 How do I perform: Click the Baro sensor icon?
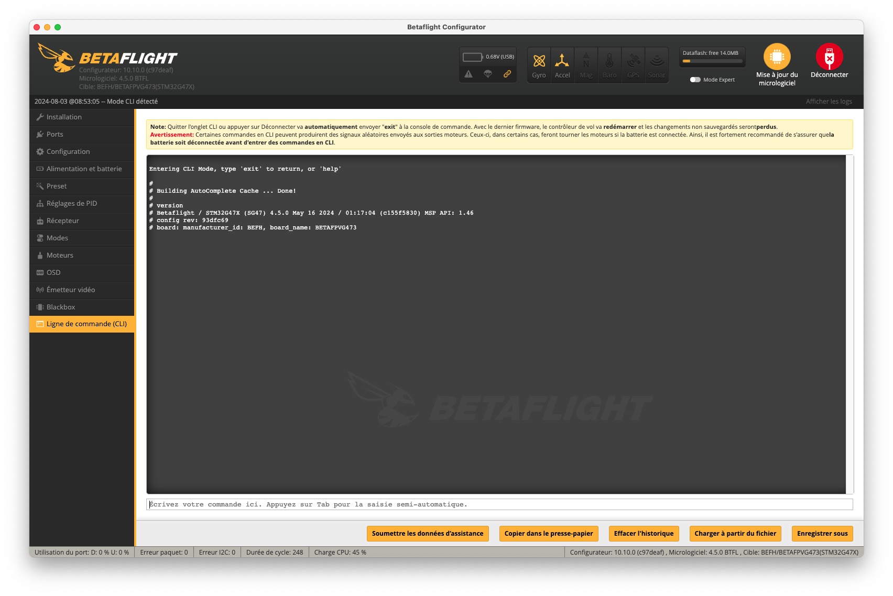pyautogui.click(x=609, y=65)
